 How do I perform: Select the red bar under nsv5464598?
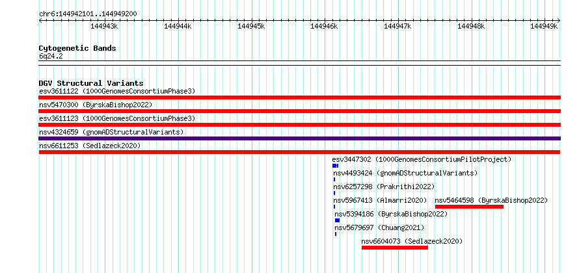pyautogui.click(x=469, y=207)
